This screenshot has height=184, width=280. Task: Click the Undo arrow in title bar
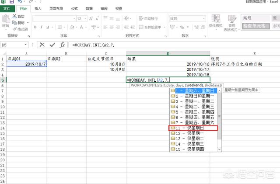point(18,2)
